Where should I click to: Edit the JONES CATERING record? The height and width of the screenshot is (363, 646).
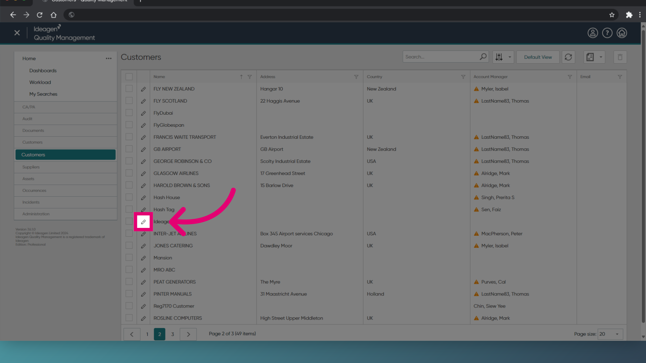click(x=143, y=246)
